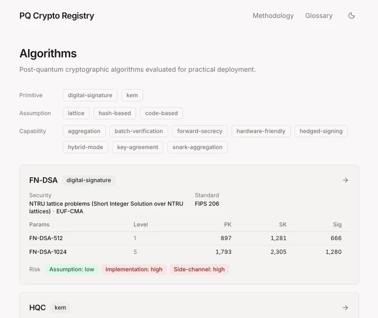The width and height of the screenshot is (378, 318).
Task: Enable lattice assumption filter
Action: point(76,113)
